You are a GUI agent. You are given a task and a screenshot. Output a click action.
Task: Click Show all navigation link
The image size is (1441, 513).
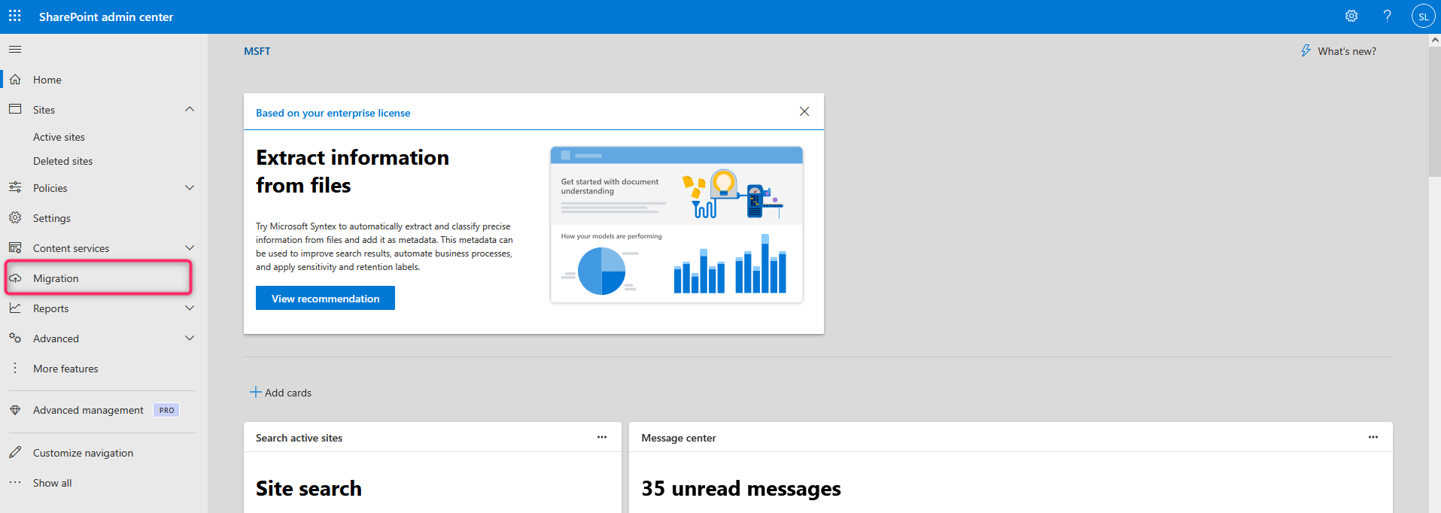point(53,483)
